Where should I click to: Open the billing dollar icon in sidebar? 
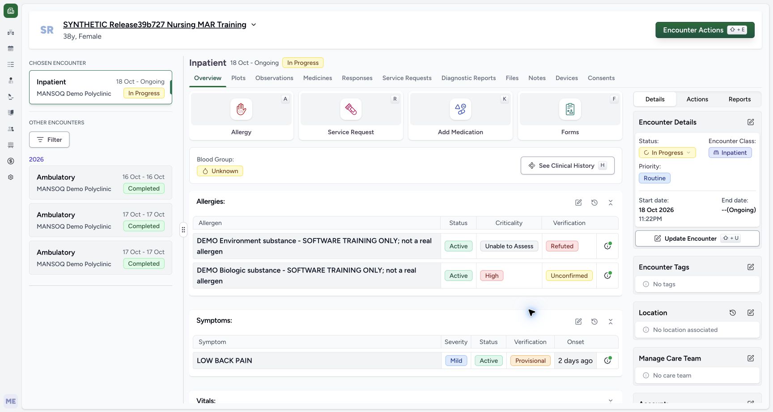11,161
